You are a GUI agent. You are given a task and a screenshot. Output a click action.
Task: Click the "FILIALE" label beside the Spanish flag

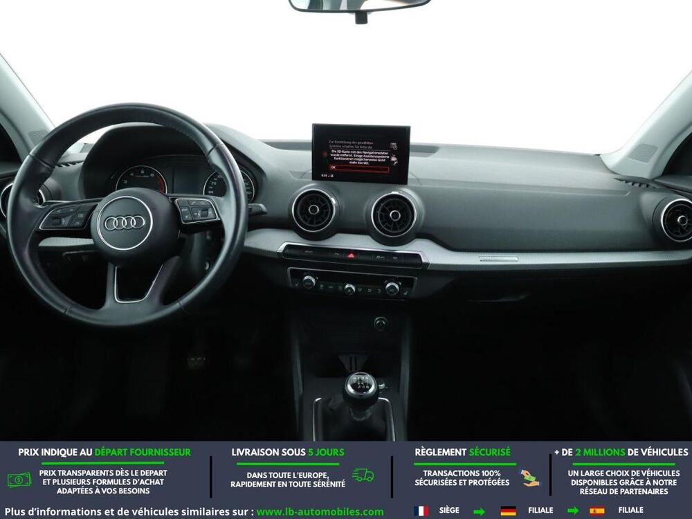point(630,510)
